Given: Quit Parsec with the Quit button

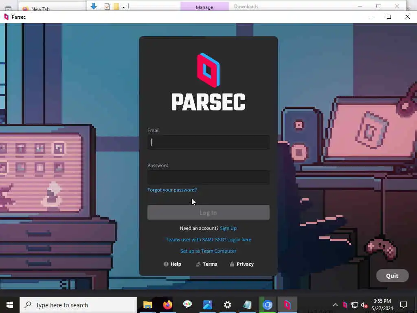Looking at the screenshot, I should [x=392, y=276].
